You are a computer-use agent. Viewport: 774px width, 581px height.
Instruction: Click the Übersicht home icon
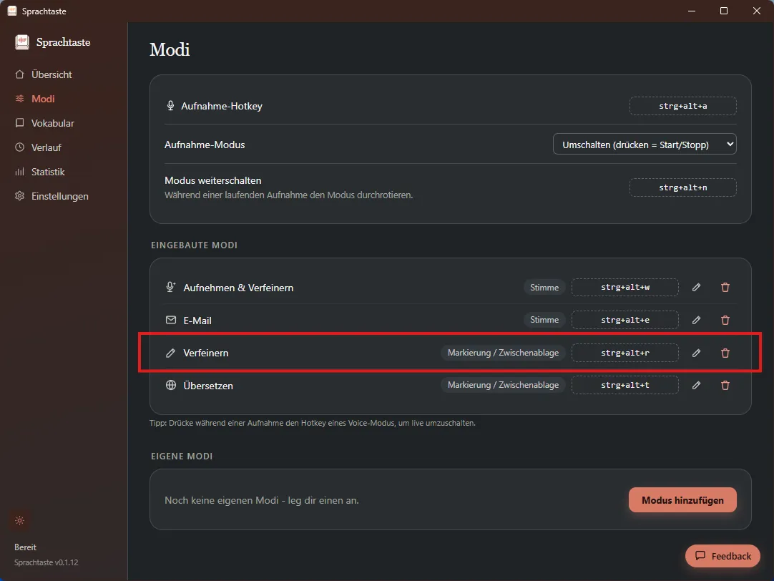coord(20,74)
